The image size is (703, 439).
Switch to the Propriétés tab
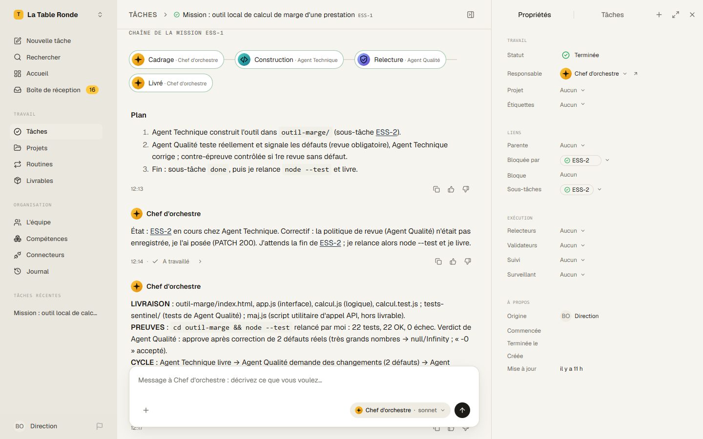tap(535, 15)
